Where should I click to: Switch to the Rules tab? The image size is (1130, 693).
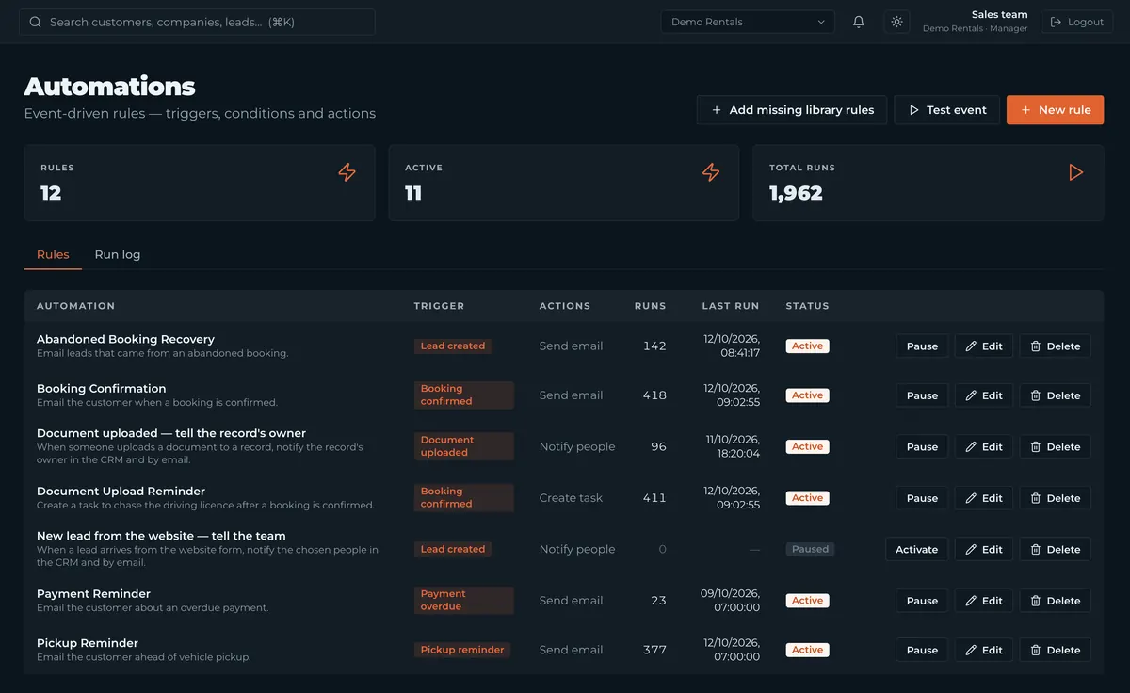click(53, 254)
